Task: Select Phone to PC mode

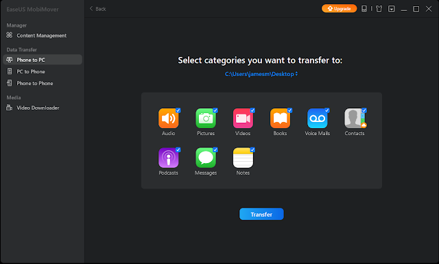Action: [x=43, y=60]
